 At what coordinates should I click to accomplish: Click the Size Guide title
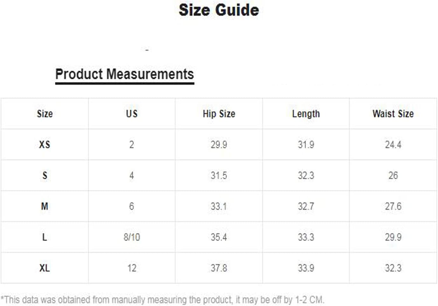(219, 10)
